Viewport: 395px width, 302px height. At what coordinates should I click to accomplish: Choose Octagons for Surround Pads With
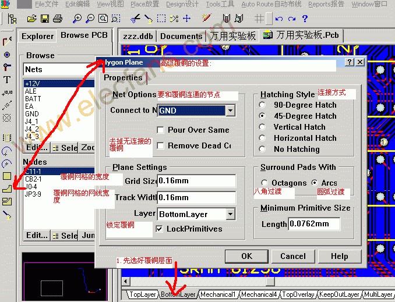(265, 183)
